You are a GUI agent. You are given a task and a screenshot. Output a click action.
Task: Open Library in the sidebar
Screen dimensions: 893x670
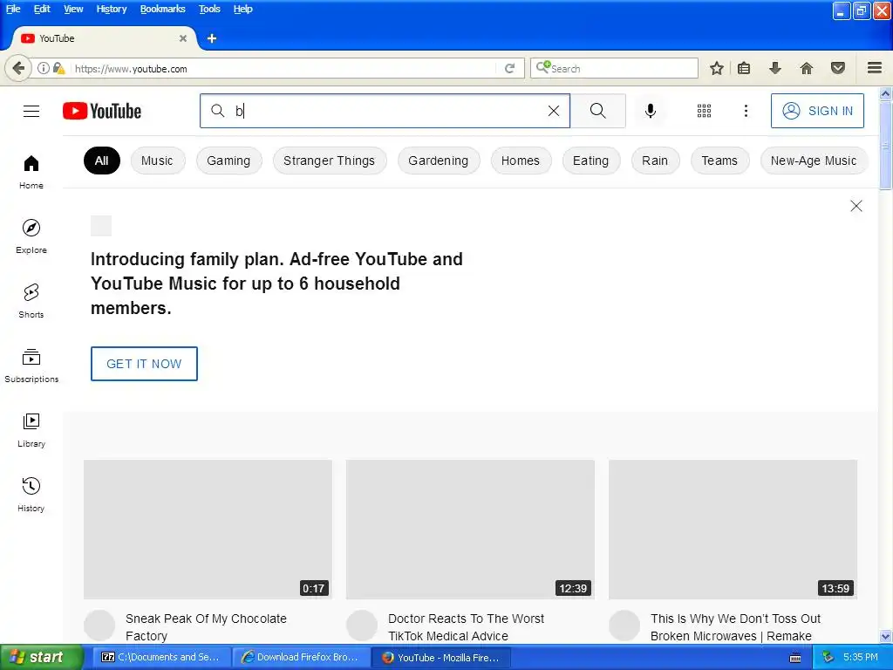(x=31, y=430)
